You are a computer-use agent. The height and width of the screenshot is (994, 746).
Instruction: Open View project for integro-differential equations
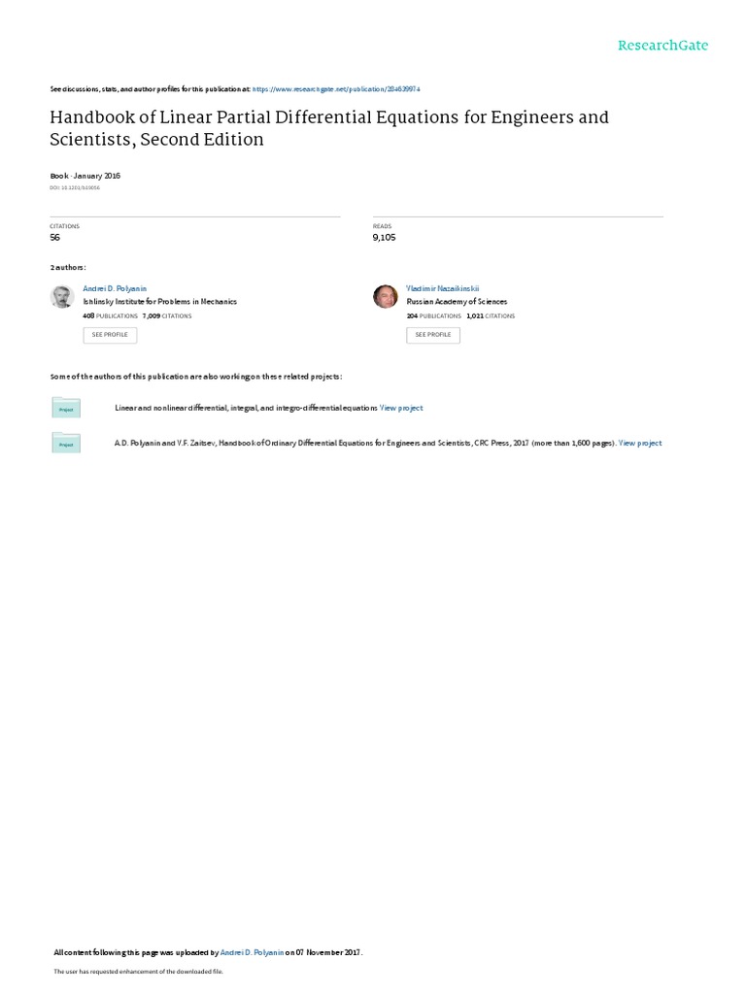point(401,409)
